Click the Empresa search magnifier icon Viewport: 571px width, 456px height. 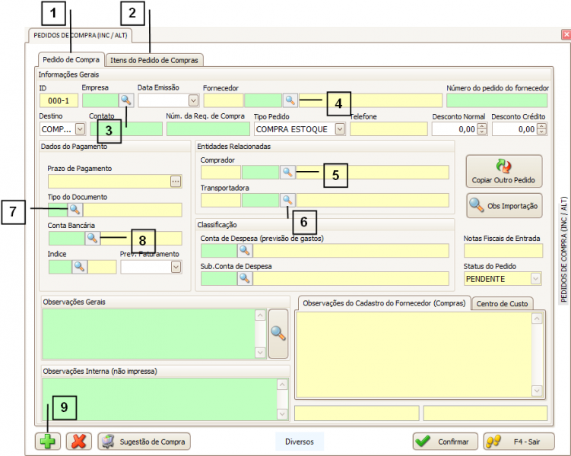(126, 100)
